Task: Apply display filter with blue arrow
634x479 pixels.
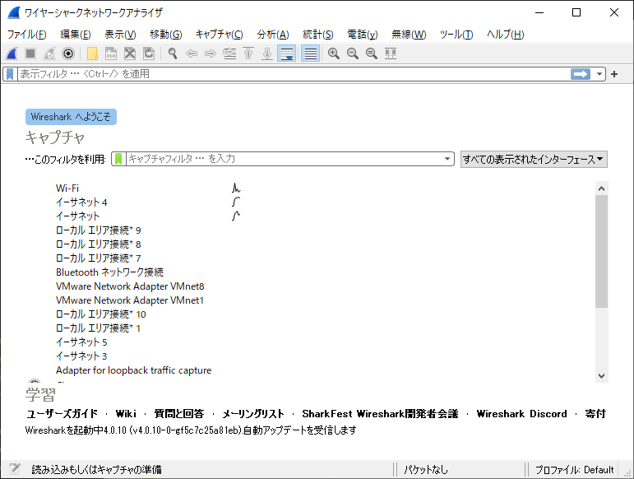Action: point(581,74)
